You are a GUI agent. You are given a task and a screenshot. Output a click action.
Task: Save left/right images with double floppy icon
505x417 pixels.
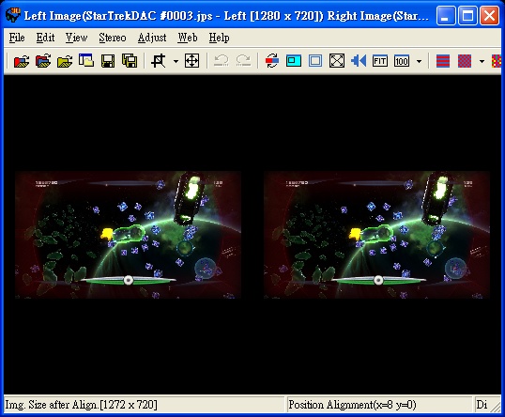130,61
